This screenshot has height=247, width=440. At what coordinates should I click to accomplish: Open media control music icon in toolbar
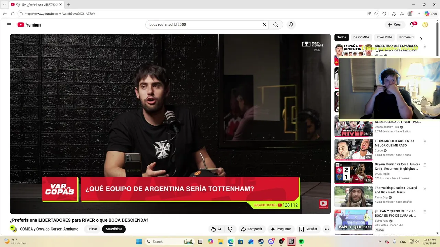tap(393, 14)
